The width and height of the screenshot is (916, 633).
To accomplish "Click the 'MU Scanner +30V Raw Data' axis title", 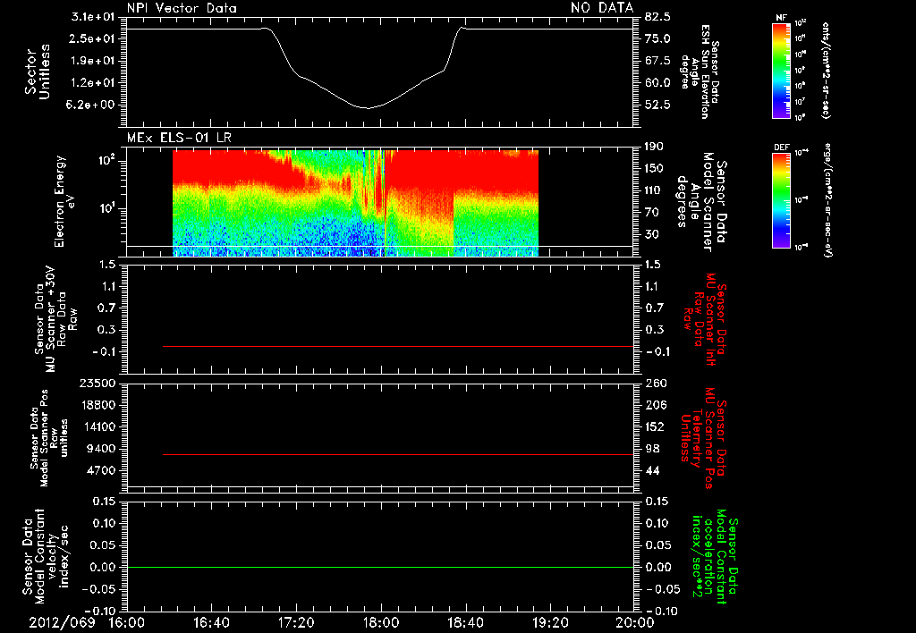I will coord(55,320).
